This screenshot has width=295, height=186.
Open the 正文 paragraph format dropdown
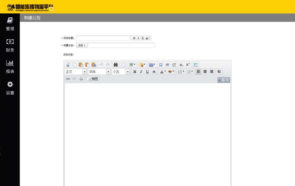tap(85, 72)
